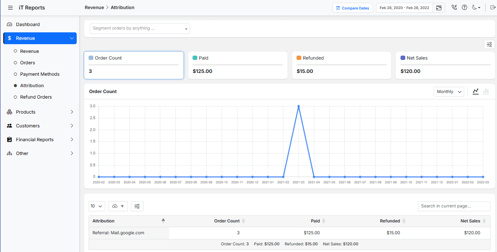
Task: Open the calendar date picker icon
Action: point(438,8)
